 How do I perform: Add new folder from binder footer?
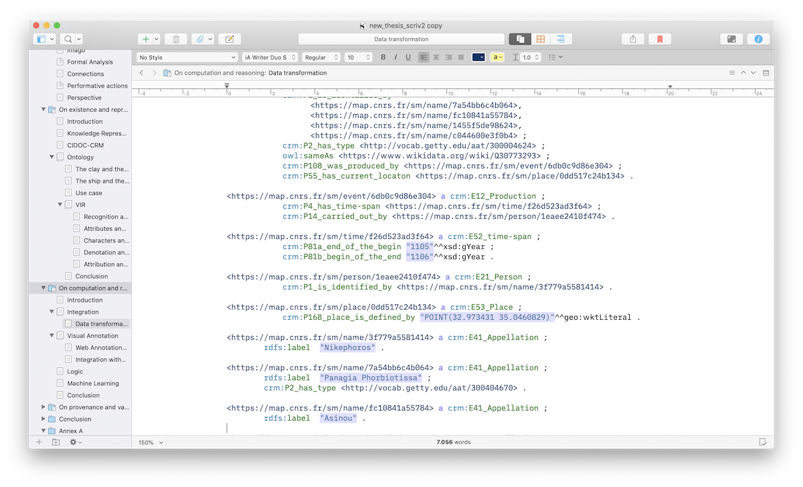(x=56, y=442)
